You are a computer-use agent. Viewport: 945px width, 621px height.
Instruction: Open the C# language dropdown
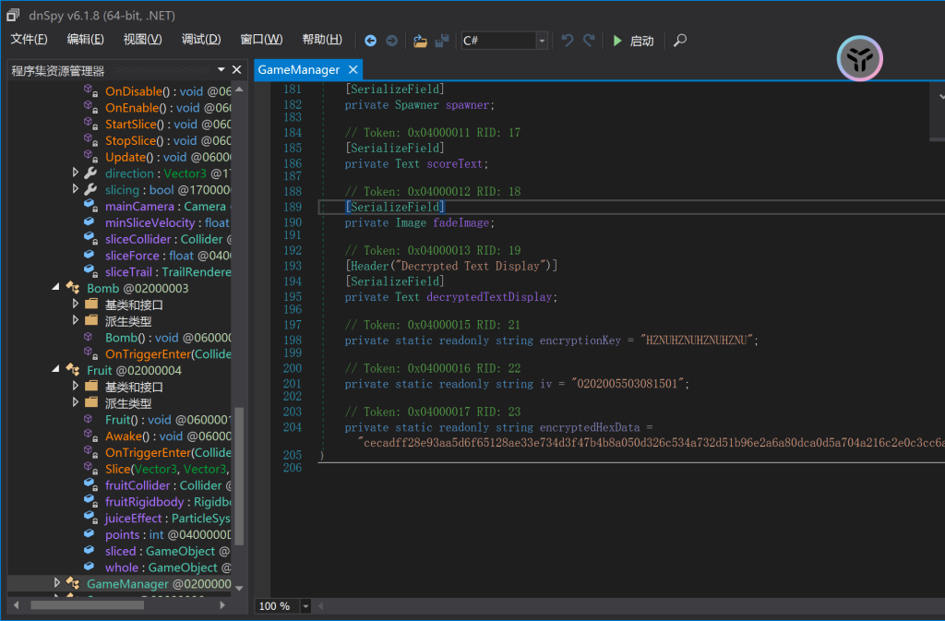pyautogui.click(x=542, y=41)
